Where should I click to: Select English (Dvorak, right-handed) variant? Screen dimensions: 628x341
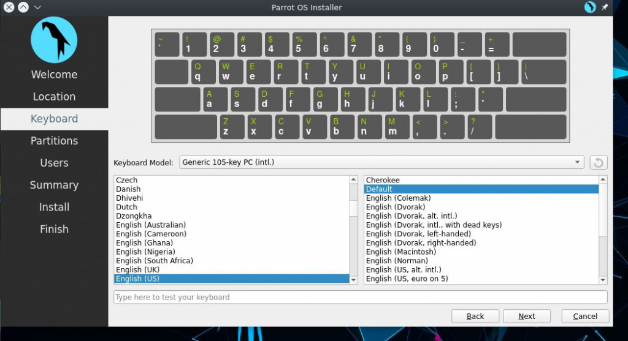click(481, 242)
